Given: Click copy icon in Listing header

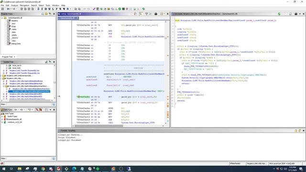Looking at the screenshot, I should [135, 14].
